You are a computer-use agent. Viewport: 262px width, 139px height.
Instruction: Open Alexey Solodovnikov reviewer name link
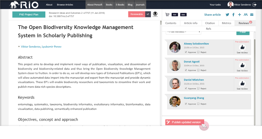196,44
